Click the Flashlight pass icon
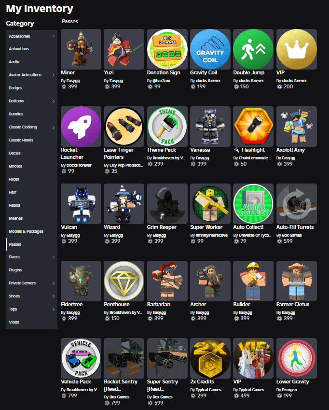 (x=253, y=126)
